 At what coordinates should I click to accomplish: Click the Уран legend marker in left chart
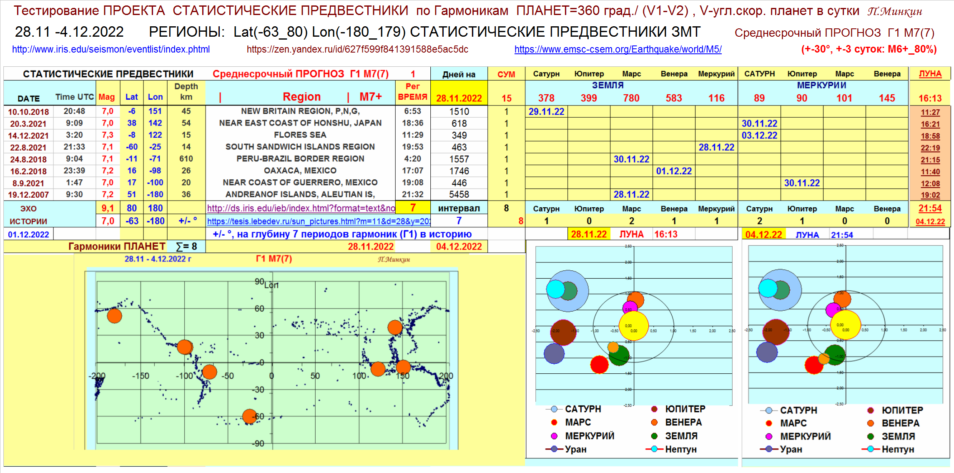tap(554, 449)
